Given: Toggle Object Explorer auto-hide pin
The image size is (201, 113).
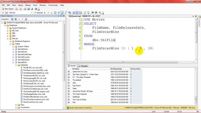Looking at the screenshot, I should pyautogui.click(x=61, y=16).
